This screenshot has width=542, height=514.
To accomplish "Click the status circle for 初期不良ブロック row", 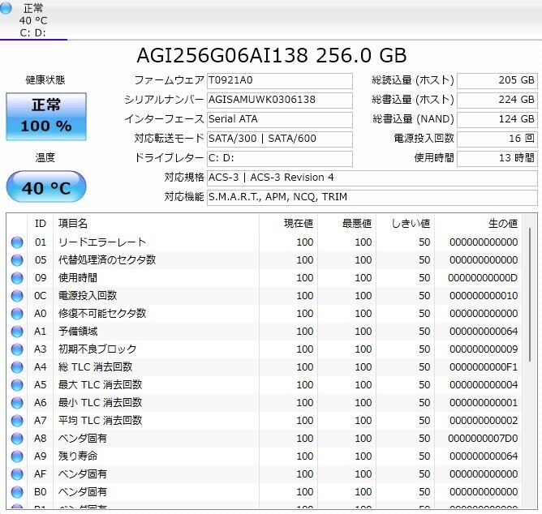I will (x=17, y=349).
